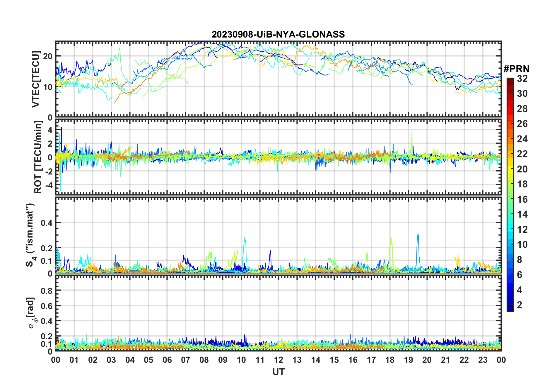Select the 4 tick label on the ROT axis
Viewport: 557px width, 390px height.
pyautogui.click(x=50, y=130)
